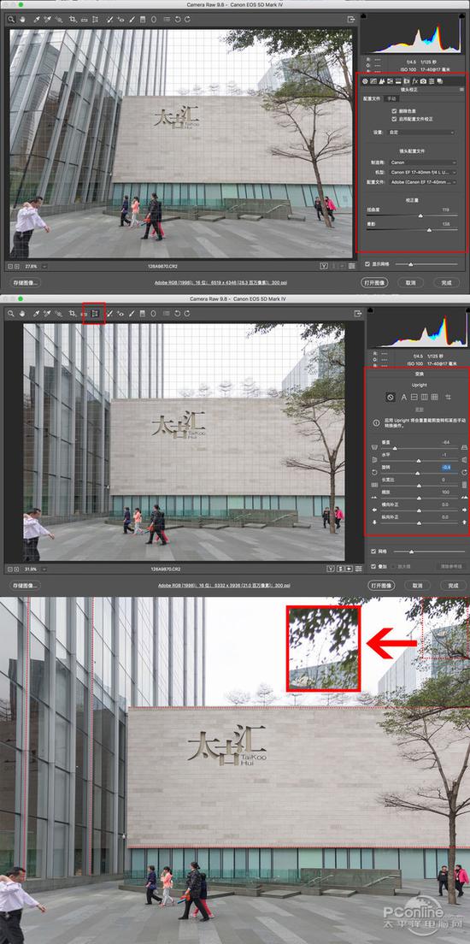Rotate image clockwise in 镜头校正 window
Image resolution: width=470 pixels, height=944 pixels.
187,20
